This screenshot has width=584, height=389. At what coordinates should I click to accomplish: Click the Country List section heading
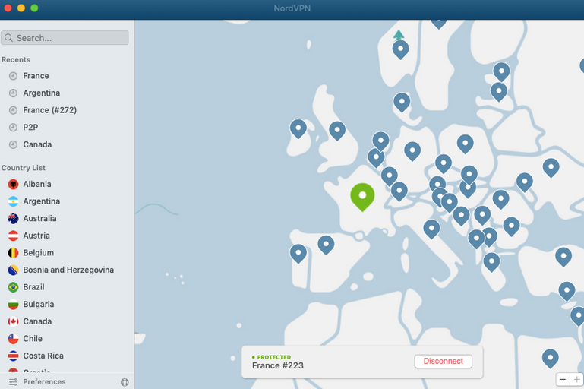(24, 168)
